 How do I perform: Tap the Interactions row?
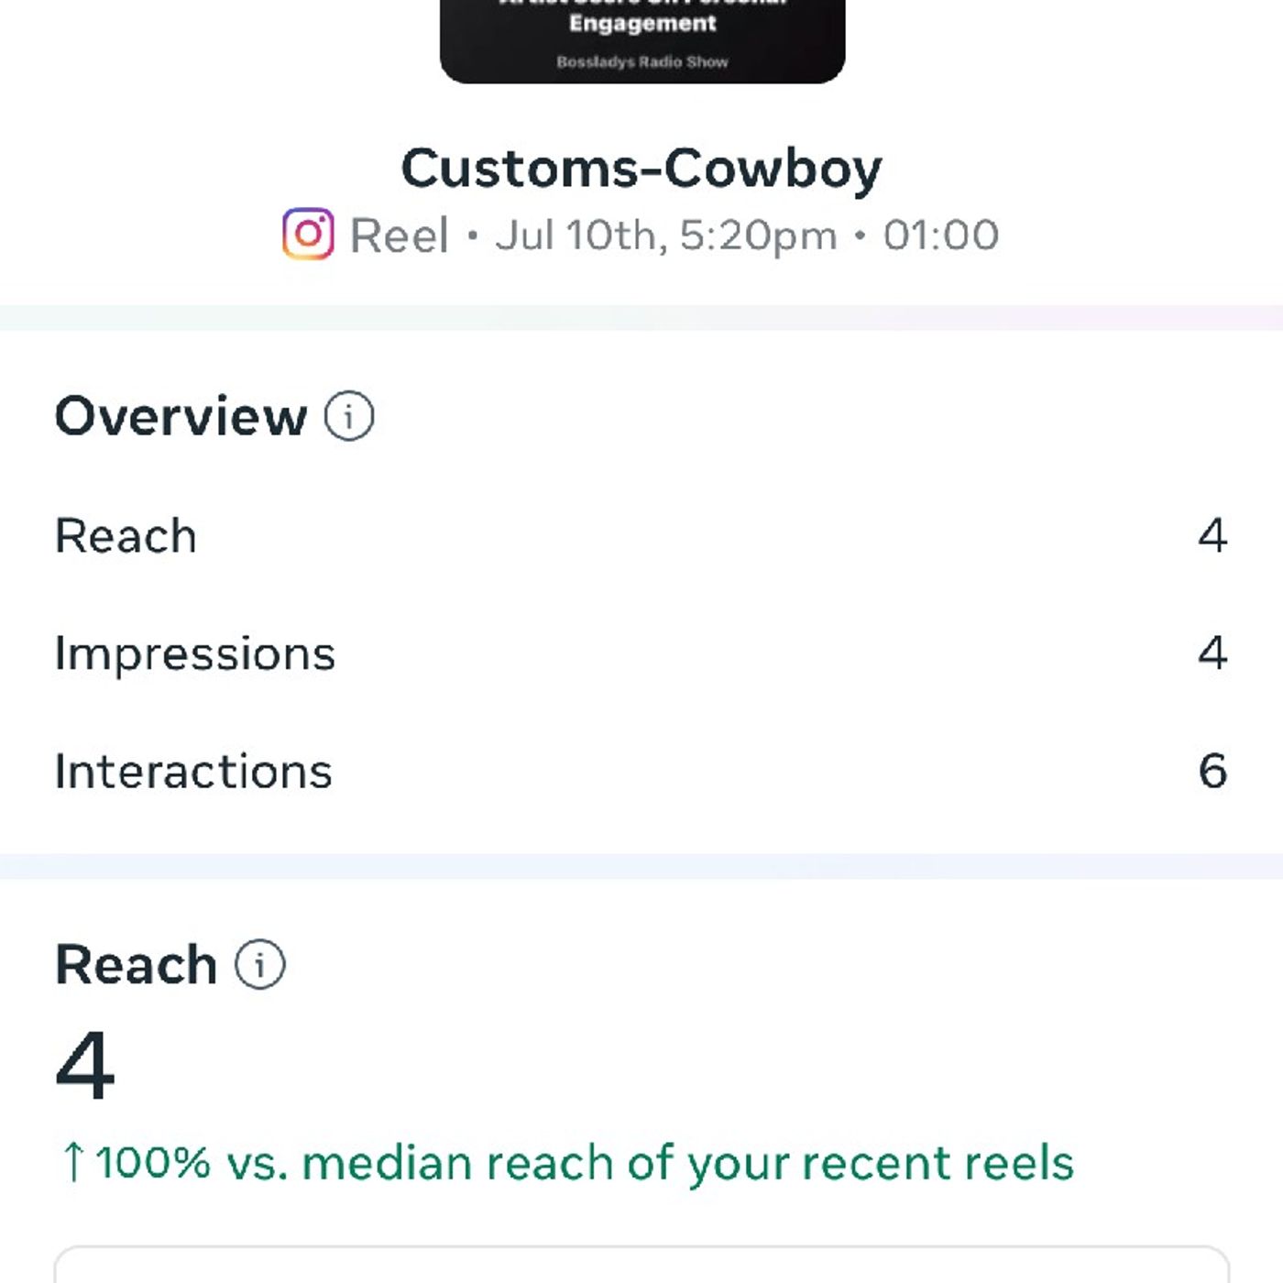641,771
